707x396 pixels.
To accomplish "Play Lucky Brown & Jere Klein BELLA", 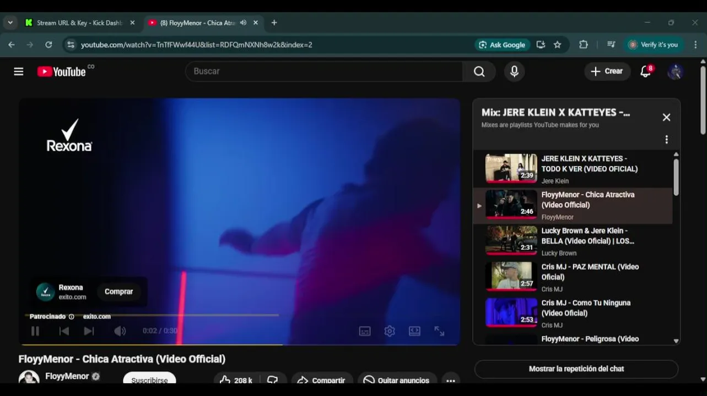I will coord(573,241).
